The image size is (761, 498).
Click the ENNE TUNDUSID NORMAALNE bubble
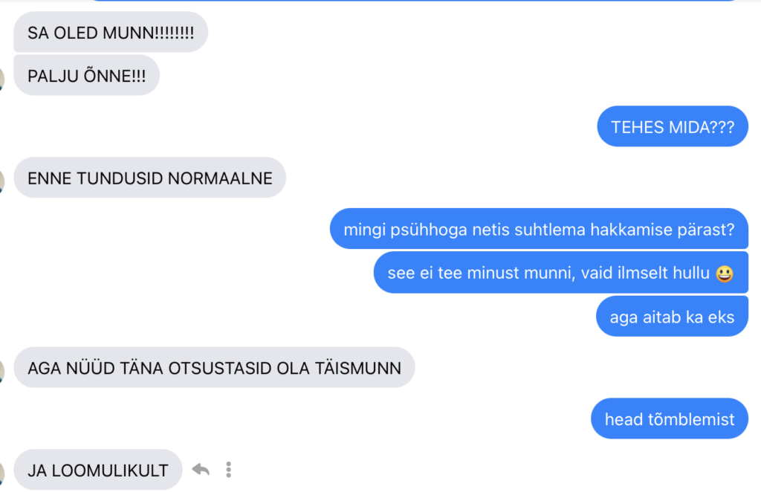[x=149, y=177]
